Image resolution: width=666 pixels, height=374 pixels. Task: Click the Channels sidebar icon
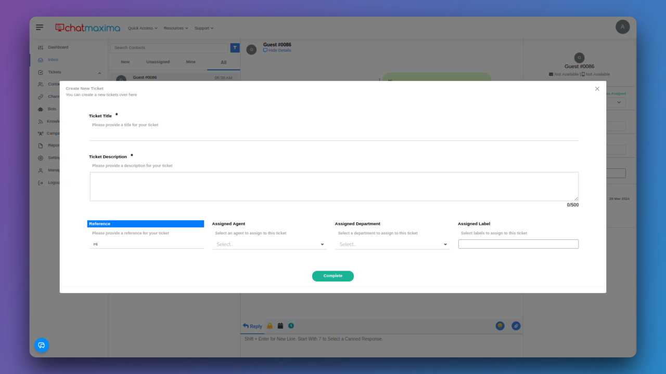point(41,97)
